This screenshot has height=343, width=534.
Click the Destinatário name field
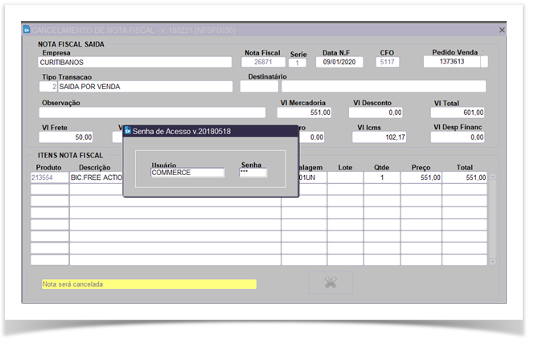tap(384, 87)
